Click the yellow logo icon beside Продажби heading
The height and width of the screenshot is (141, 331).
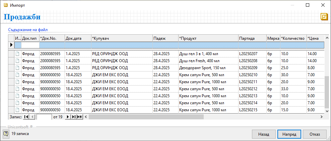324,17
